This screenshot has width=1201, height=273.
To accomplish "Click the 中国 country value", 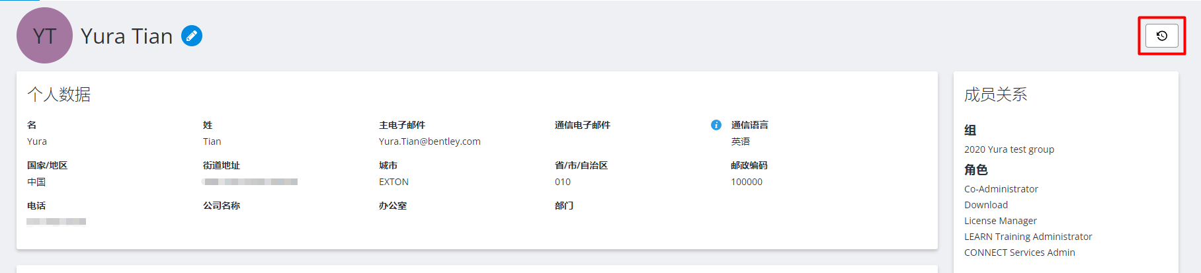I will point(36,182).
